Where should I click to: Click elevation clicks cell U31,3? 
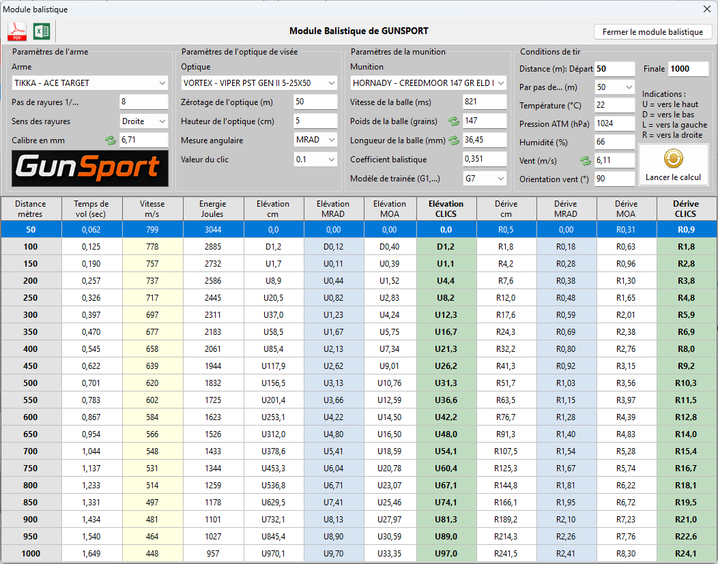446,383
